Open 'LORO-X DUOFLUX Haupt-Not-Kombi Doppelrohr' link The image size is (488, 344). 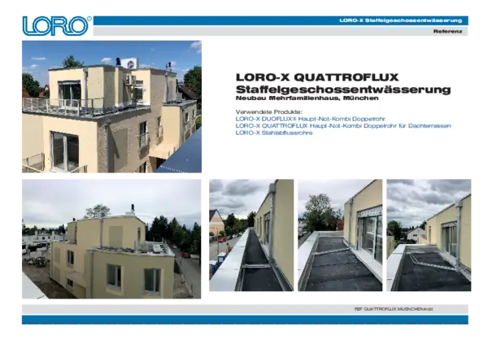[311, 119]
